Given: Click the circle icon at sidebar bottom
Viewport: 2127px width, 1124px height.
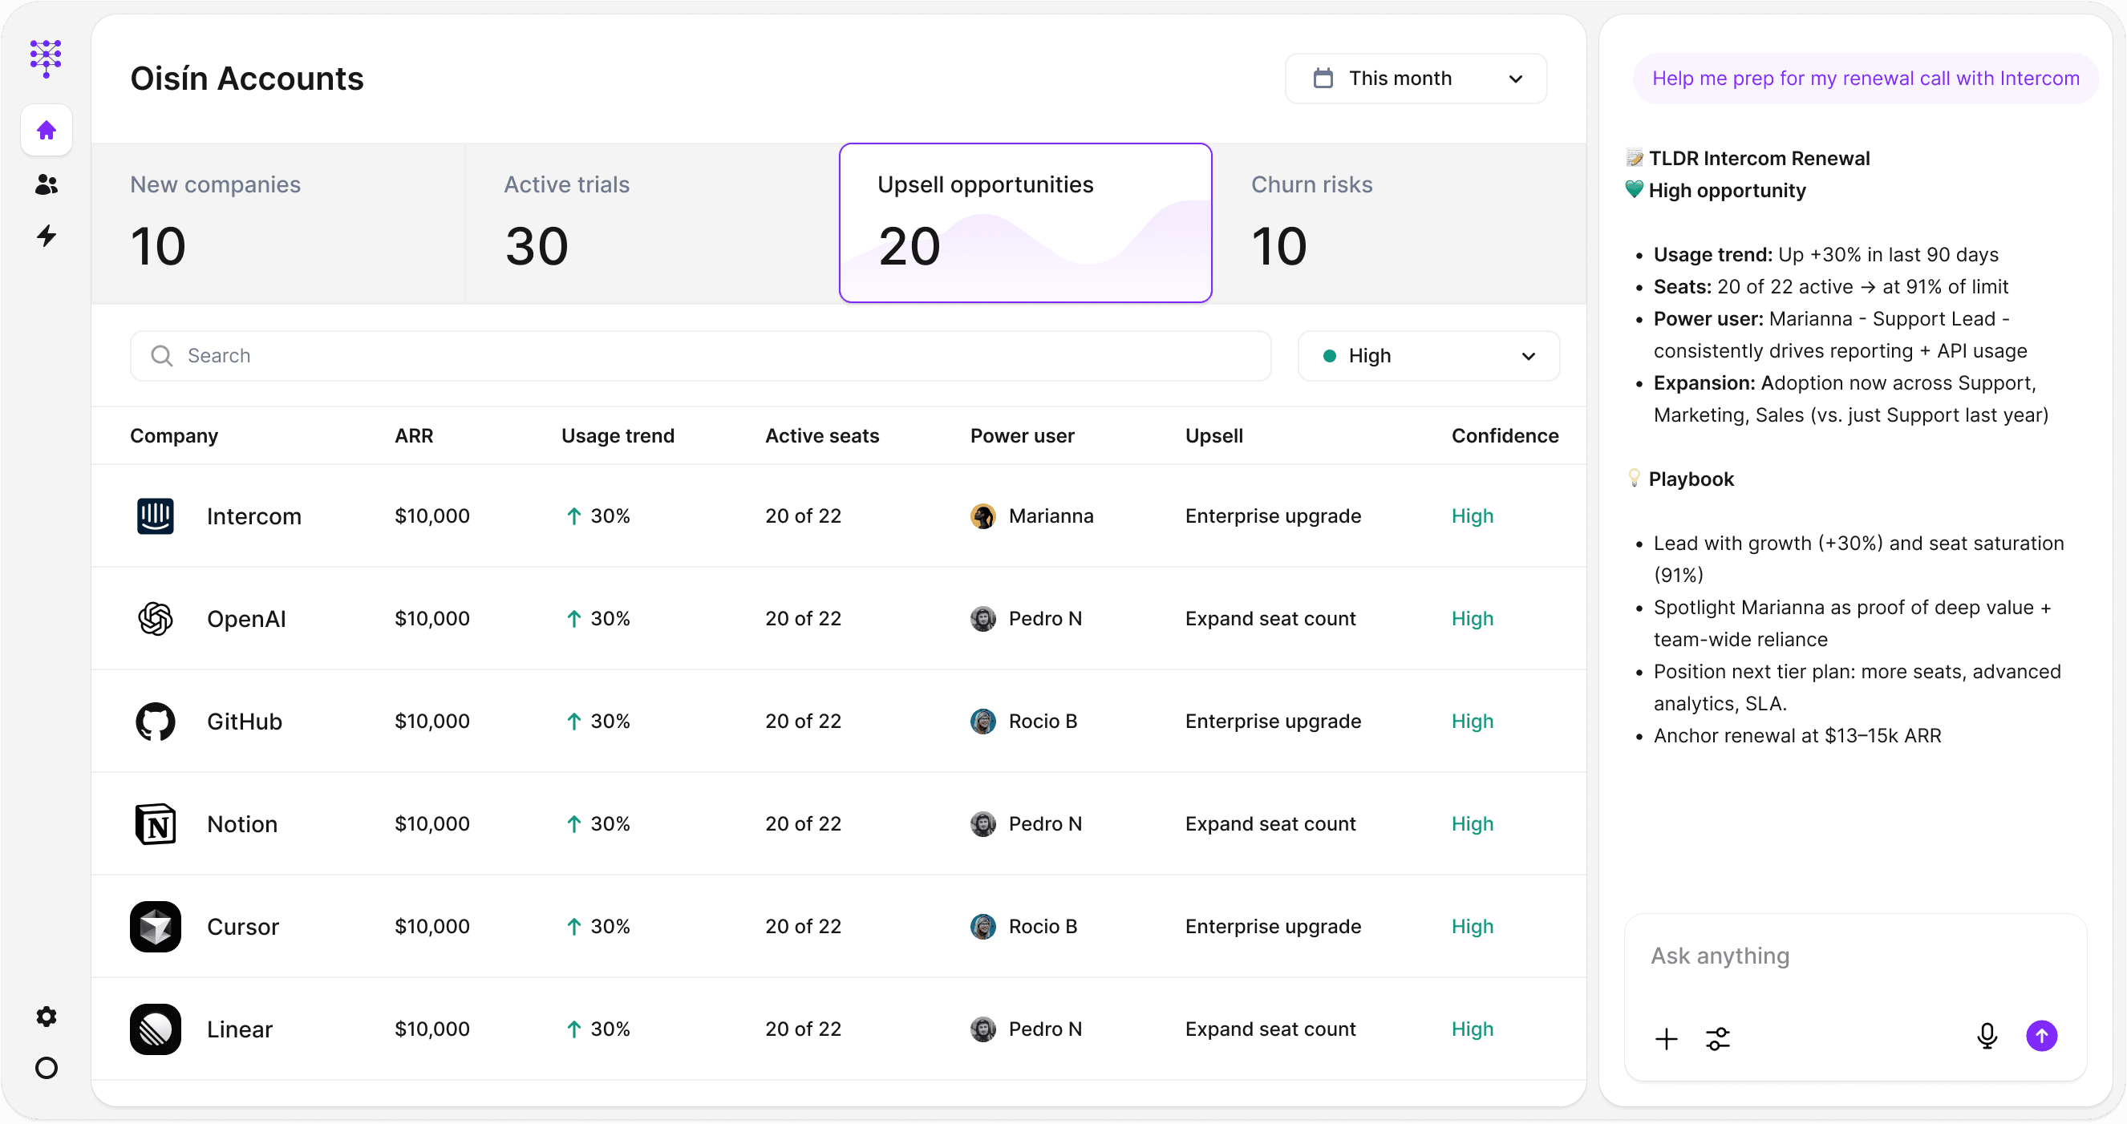Looking at the screenshot, I should (47, 1068).
